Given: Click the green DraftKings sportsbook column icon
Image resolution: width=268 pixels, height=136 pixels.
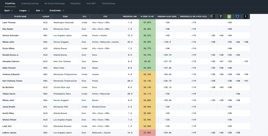Looking at the screenshot, I should (229, 16).
